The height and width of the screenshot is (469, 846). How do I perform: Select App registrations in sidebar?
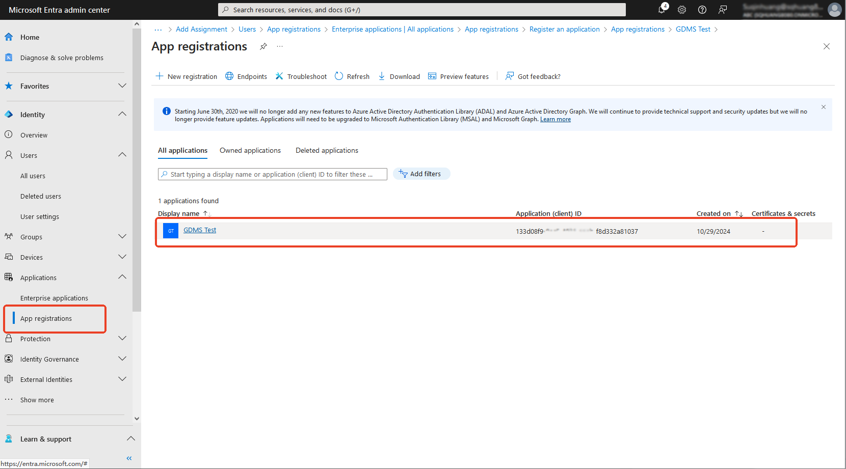click(x=46, y=318)
